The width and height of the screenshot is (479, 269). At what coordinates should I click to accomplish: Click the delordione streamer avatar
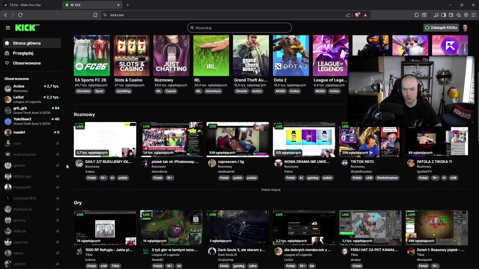pos(146,163)
